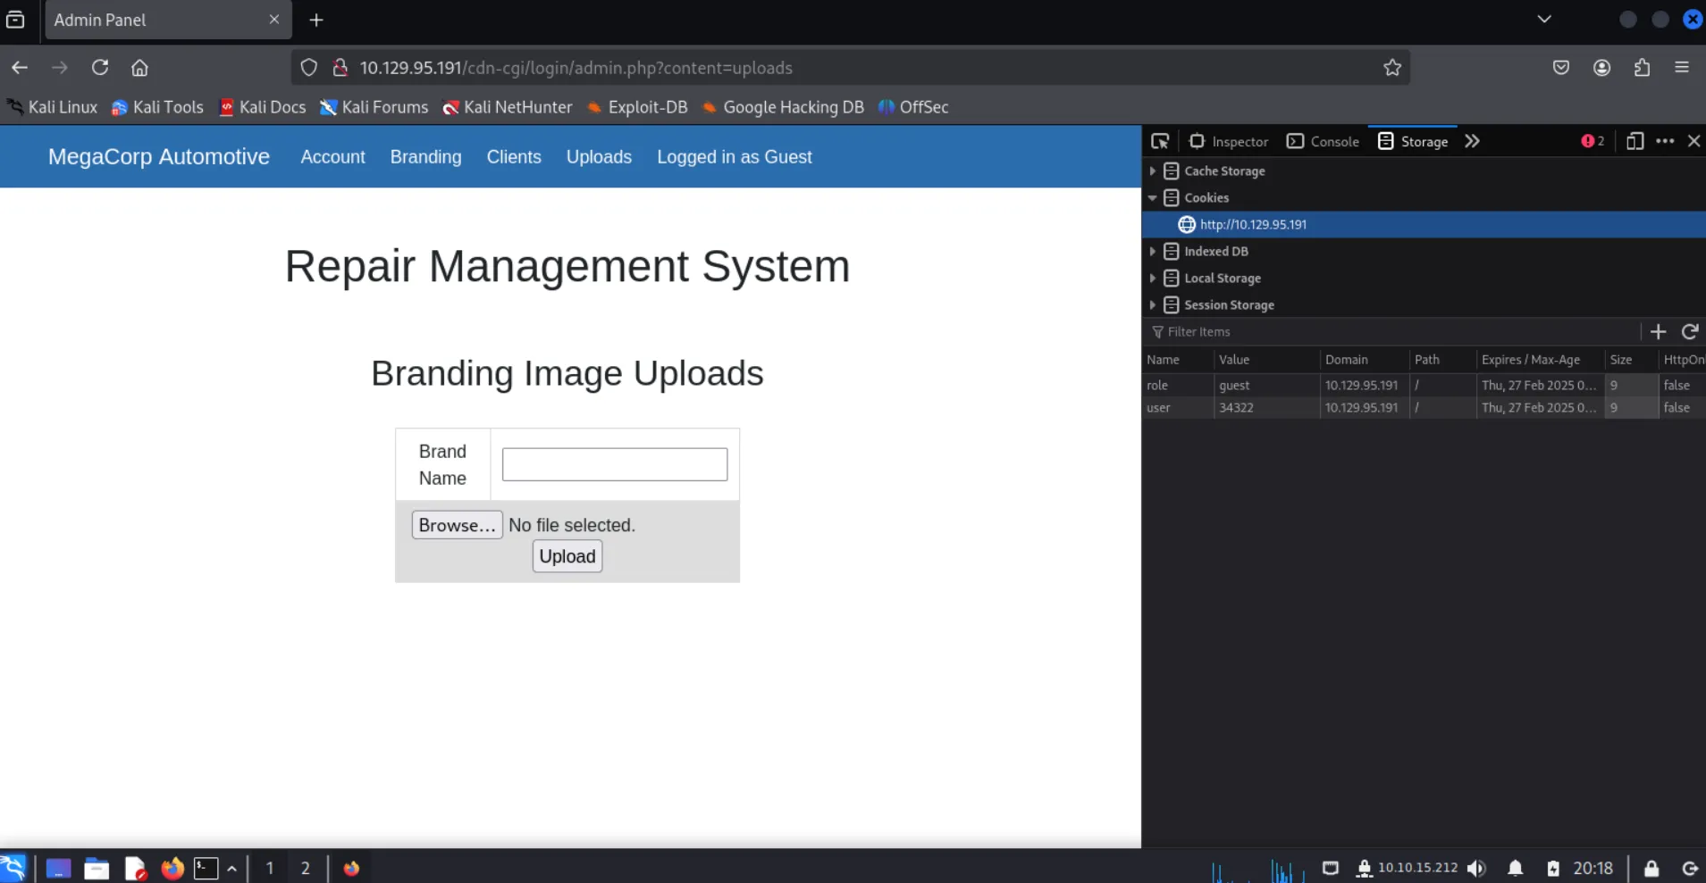Screen dimensions: 1706x883
Task: Reload the current page
Action: pos(100,68)
